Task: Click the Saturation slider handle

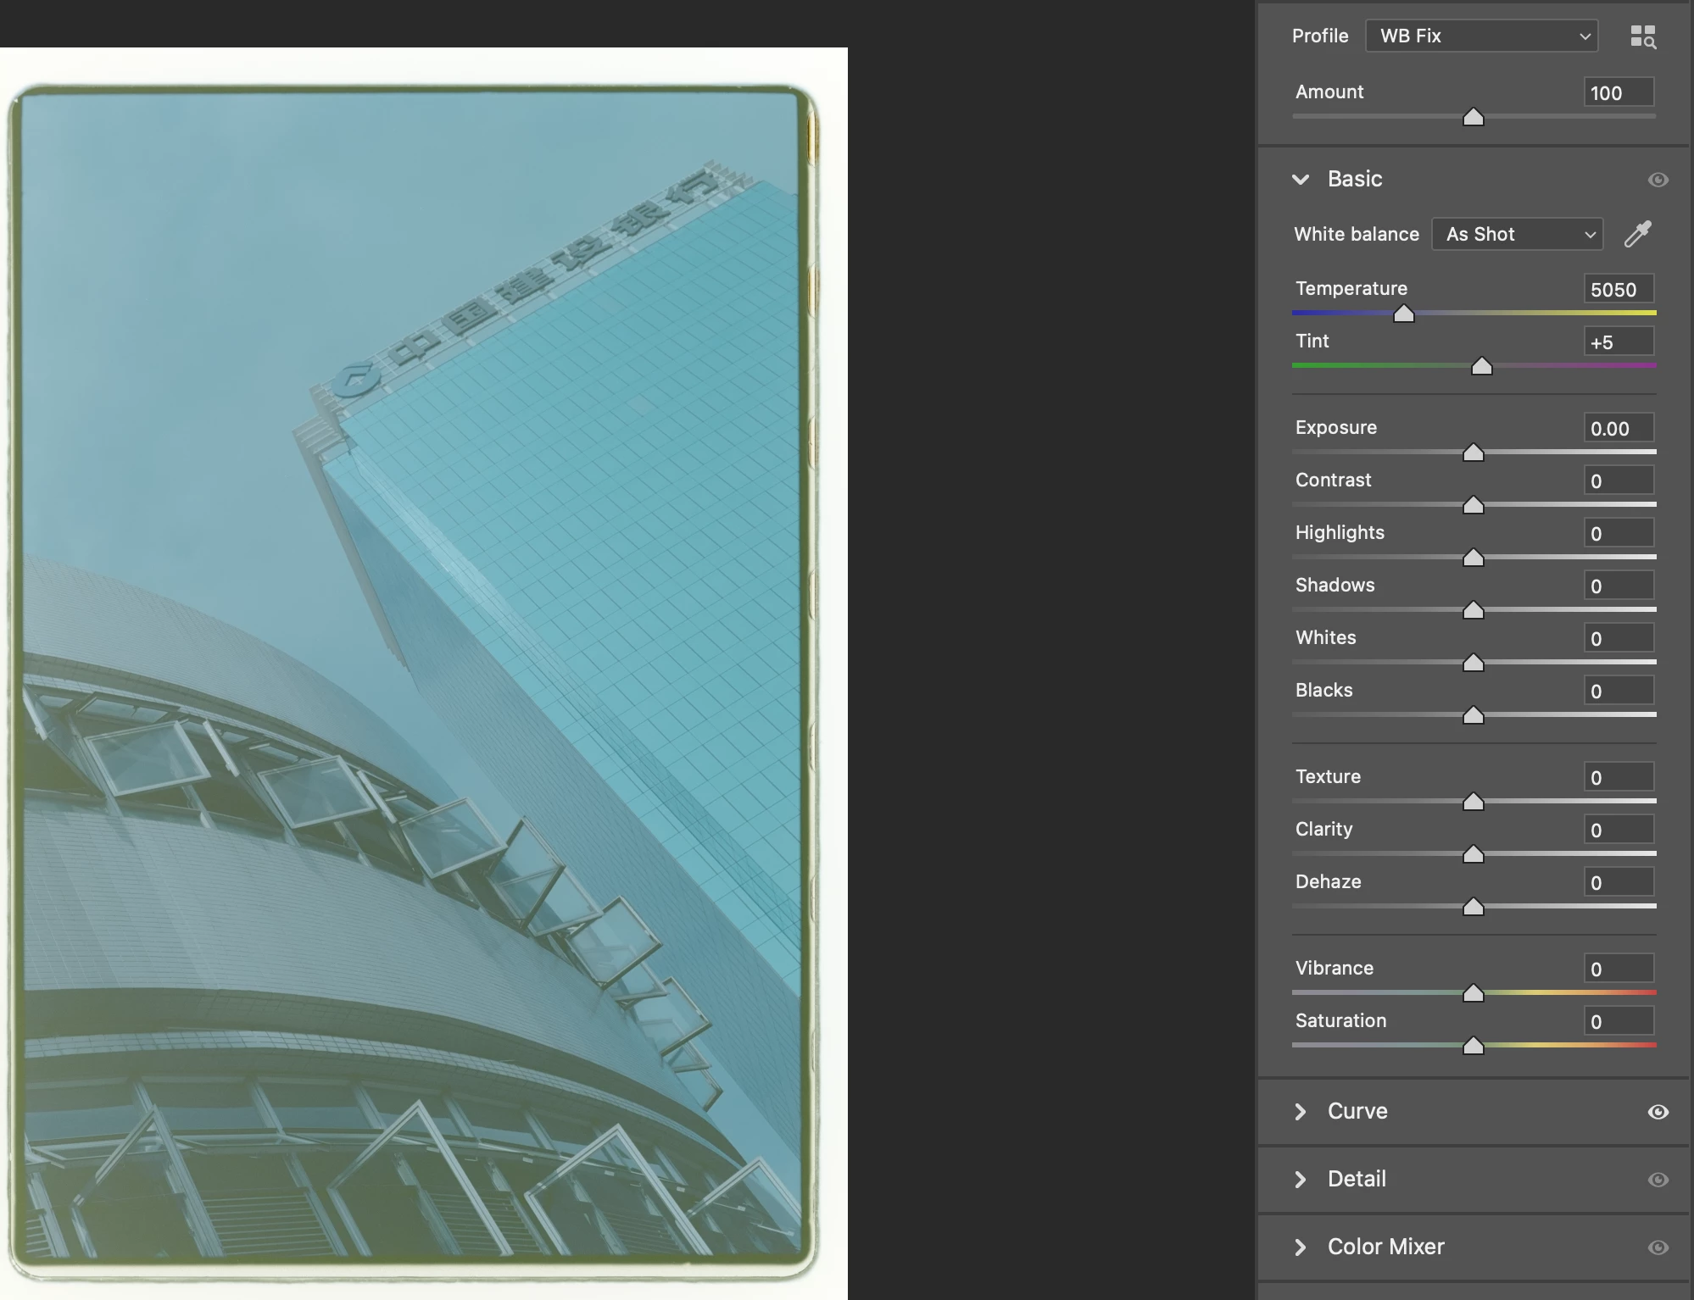Action: pyautogui.click(x=1474, y=1047)
